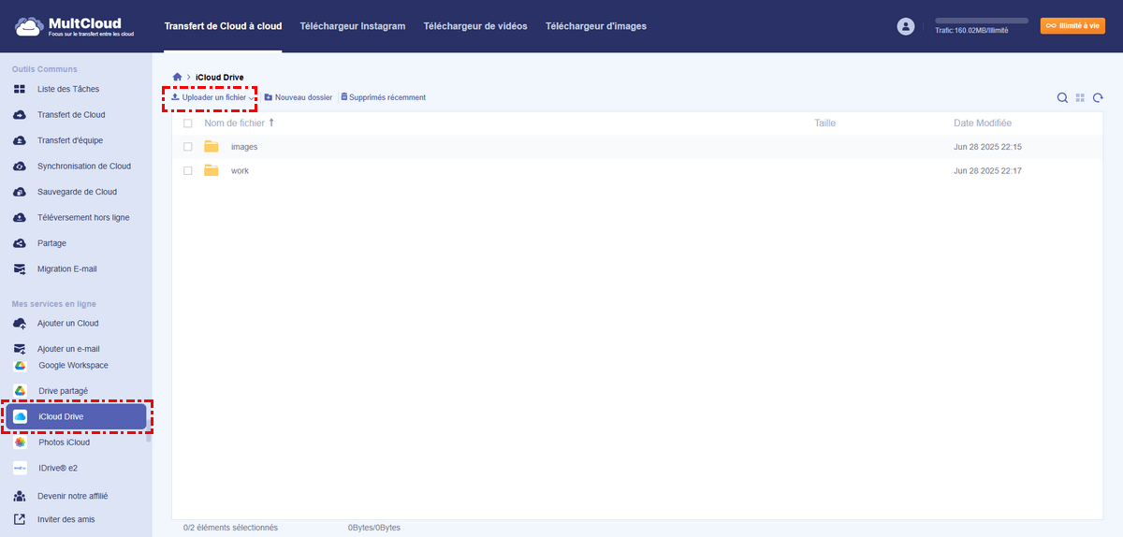Click the Drive partagé icon
The width and height of the screenshot is (1123, 537).
(20, 391)
